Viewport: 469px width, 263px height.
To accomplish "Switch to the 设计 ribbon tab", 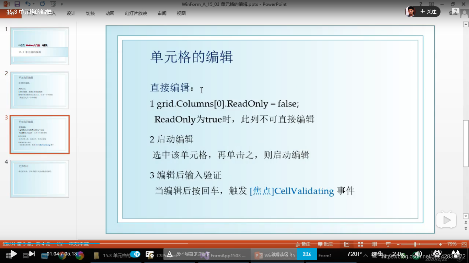I will coord(71,13).
